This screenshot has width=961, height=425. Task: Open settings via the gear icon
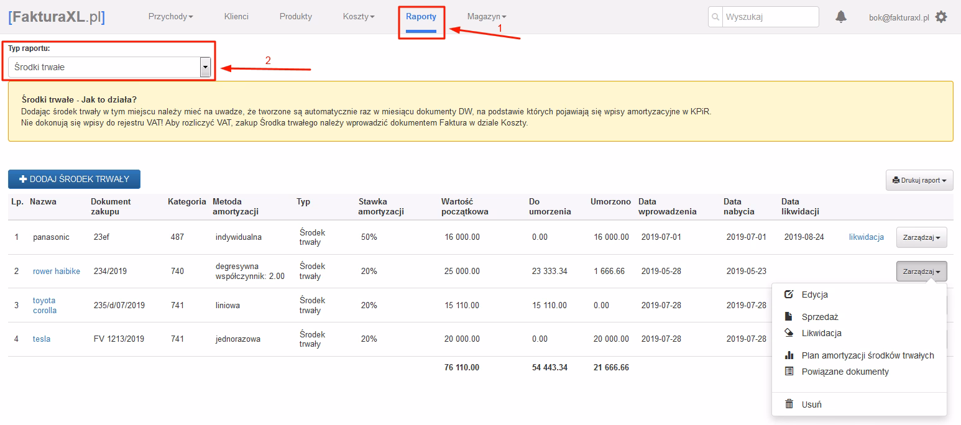click(x=941, y=17)
